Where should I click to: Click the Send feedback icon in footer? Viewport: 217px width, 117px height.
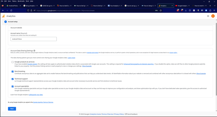(x=126, y=114)
